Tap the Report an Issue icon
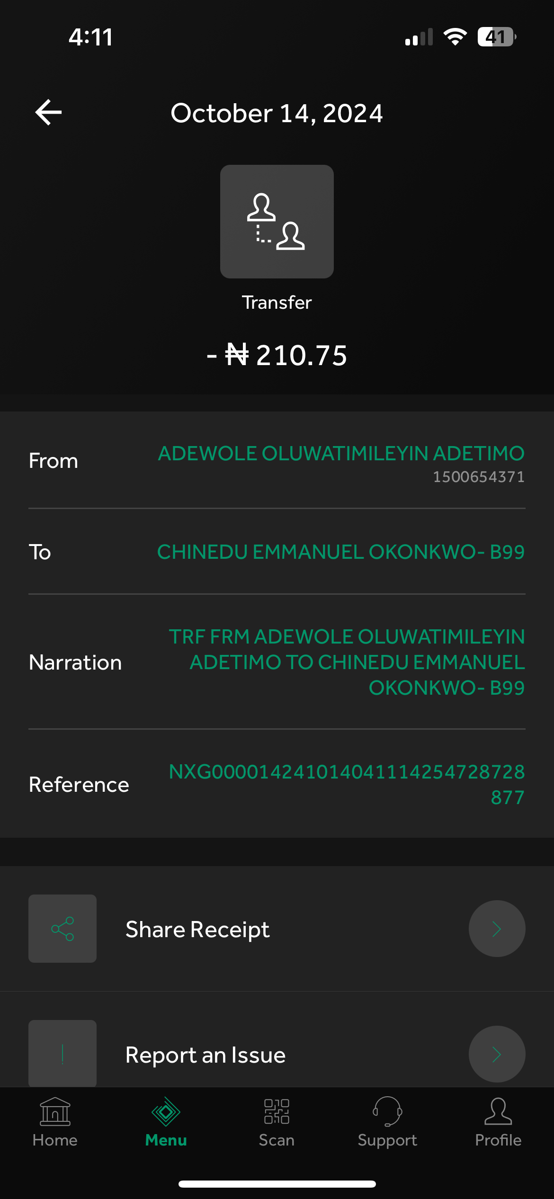This screenshot has height=1199, width=554. [63, 1053]
